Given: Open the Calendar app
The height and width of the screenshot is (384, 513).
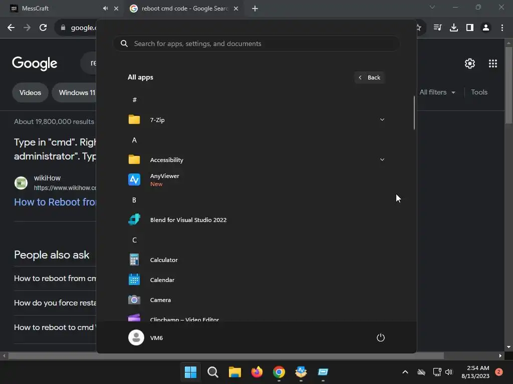Looking at the screenshot, I should (x=256, y=280).
